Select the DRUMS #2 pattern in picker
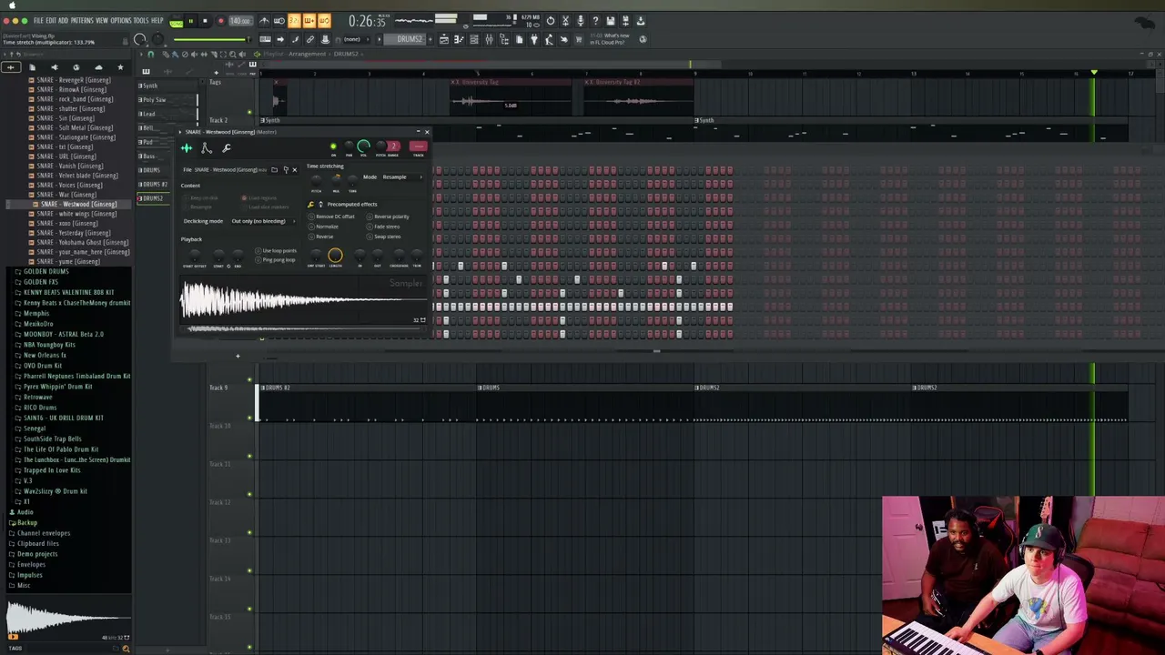 coord(152,184)
